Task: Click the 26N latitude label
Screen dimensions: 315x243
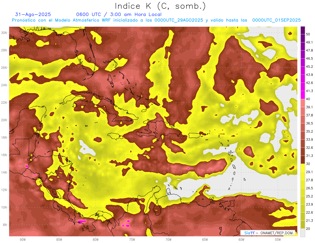Action: tap(4, 68)
